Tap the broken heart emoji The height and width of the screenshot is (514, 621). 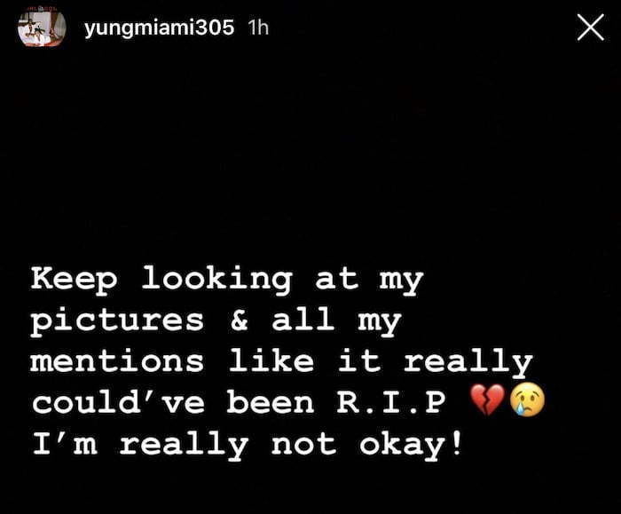487,399
